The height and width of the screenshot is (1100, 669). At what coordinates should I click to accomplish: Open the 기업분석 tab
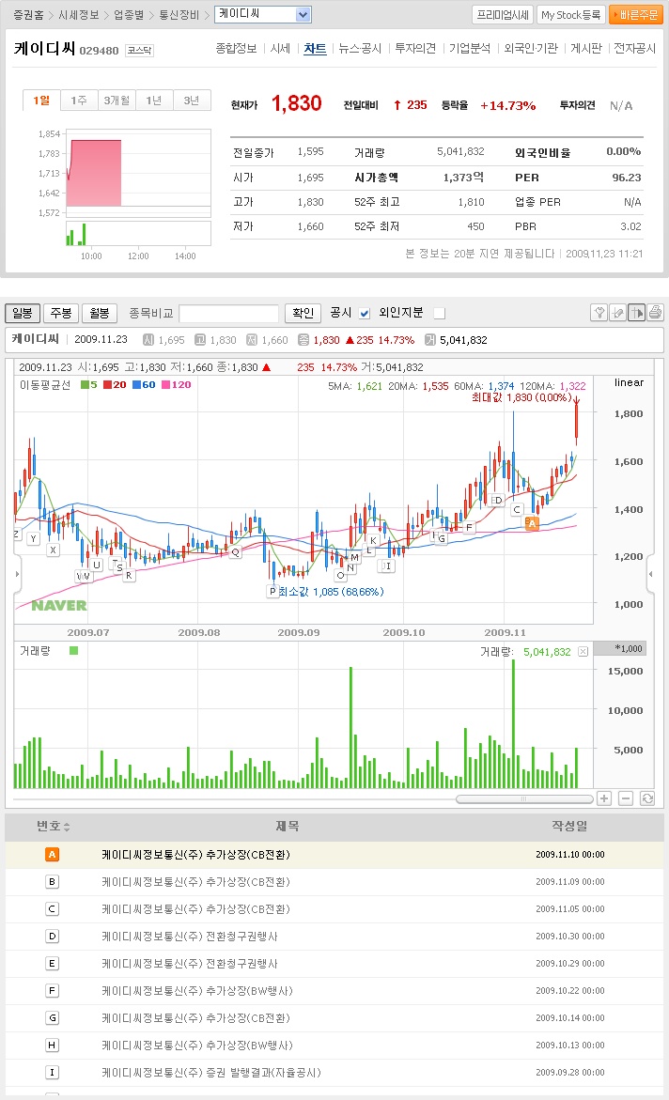[470, 49]
